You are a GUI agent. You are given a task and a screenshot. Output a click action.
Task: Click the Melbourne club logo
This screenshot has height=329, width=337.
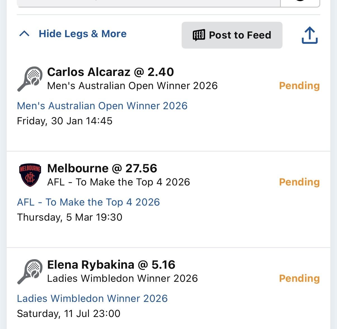tap(30, 175)
